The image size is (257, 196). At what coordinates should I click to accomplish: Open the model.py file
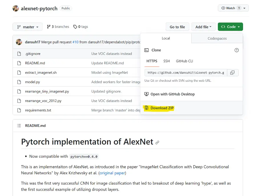[33, 82]
